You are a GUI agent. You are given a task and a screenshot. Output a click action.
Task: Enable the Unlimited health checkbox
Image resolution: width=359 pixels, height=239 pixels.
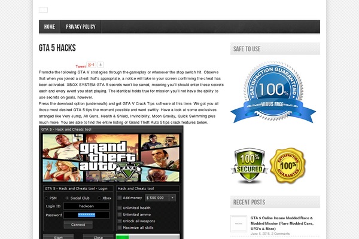pyautogui.click(x=120, y=208)
